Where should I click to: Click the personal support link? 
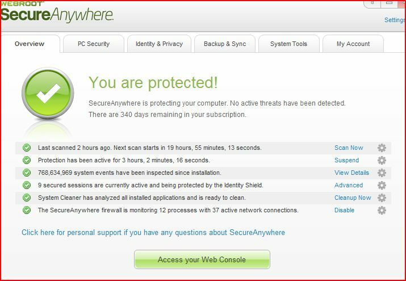[x=153, y=232]
